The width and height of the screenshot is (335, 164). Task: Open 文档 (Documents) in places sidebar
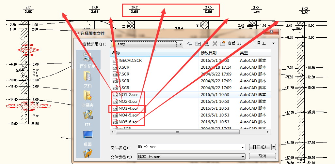88,80
